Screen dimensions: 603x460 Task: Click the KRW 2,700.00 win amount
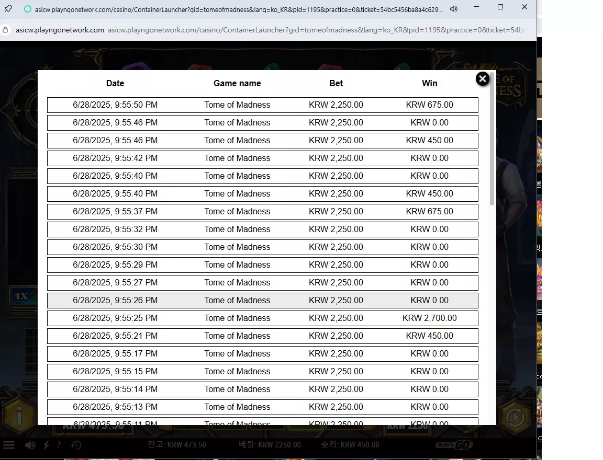[x=430, y=318]
